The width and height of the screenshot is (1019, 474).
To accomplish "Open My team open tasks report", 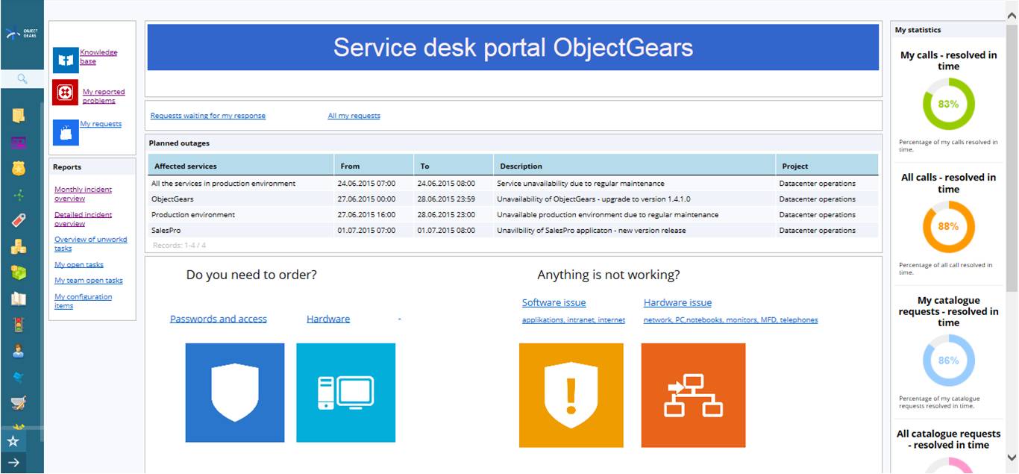I will (89, 281).
